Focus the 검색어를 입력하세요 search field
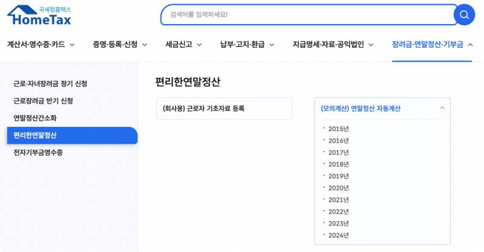 pos(307,15)
